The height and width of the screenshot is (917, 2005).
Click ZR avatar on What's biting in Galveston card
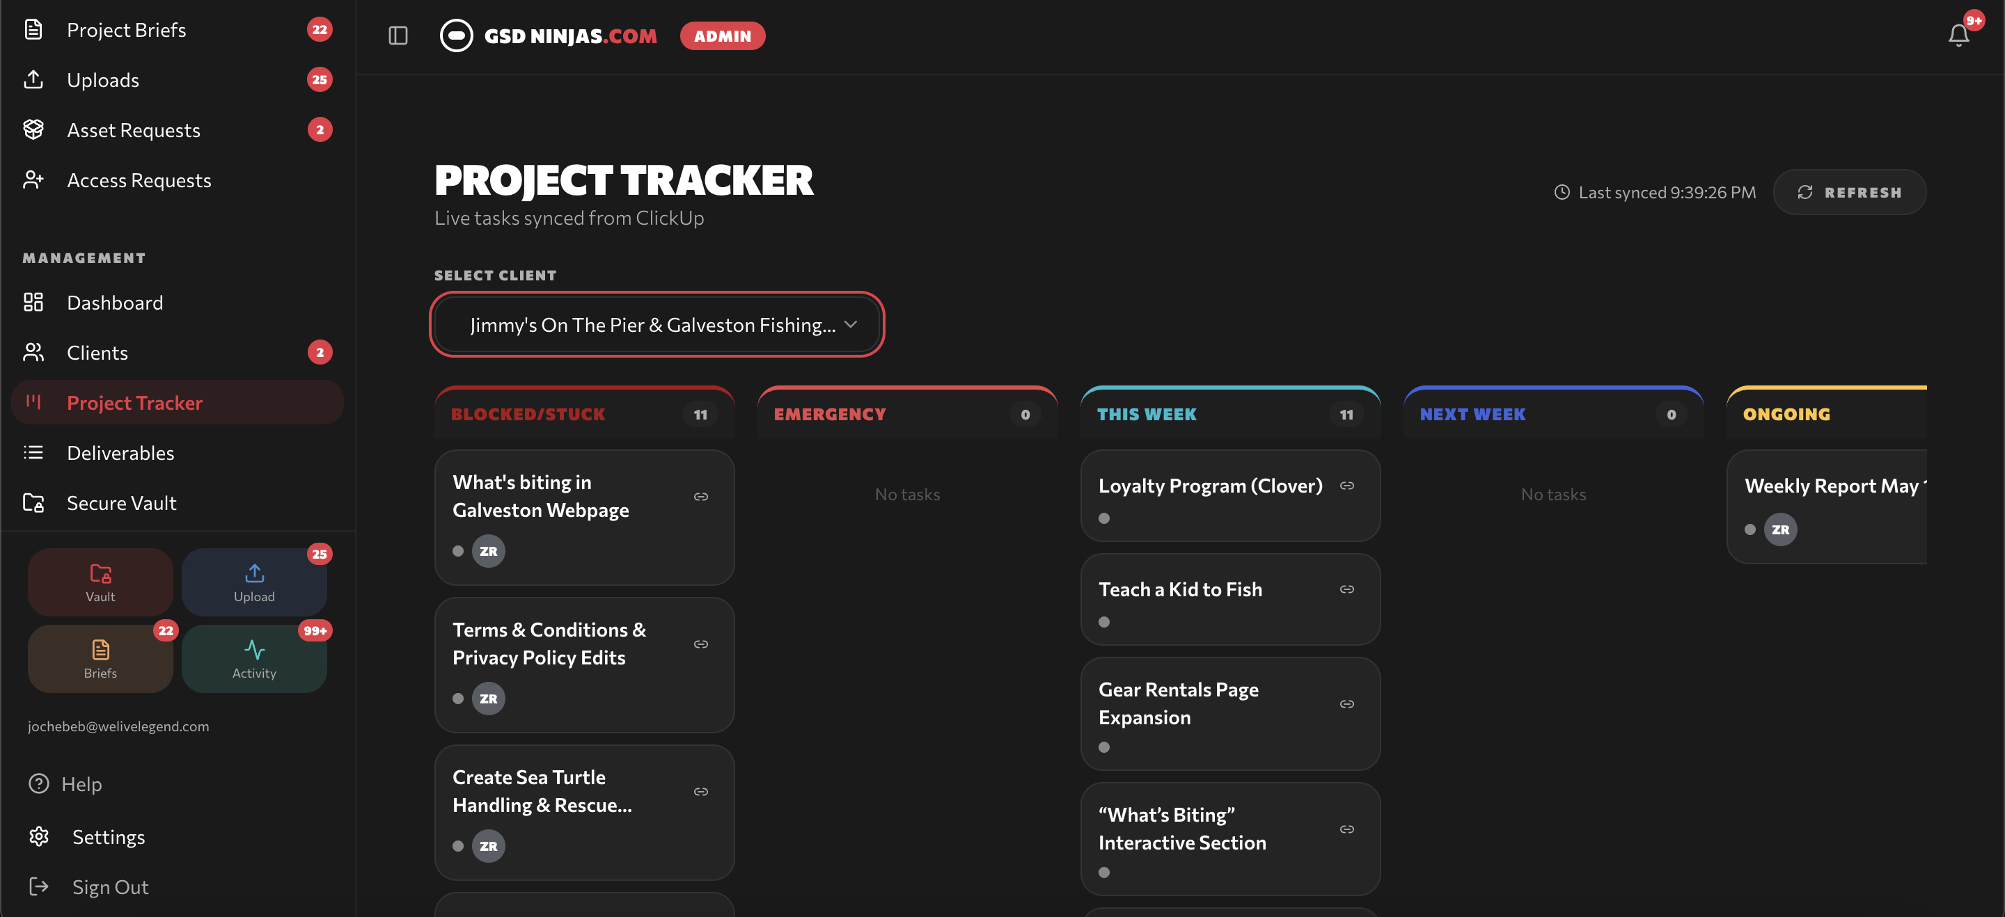point(488,550)
